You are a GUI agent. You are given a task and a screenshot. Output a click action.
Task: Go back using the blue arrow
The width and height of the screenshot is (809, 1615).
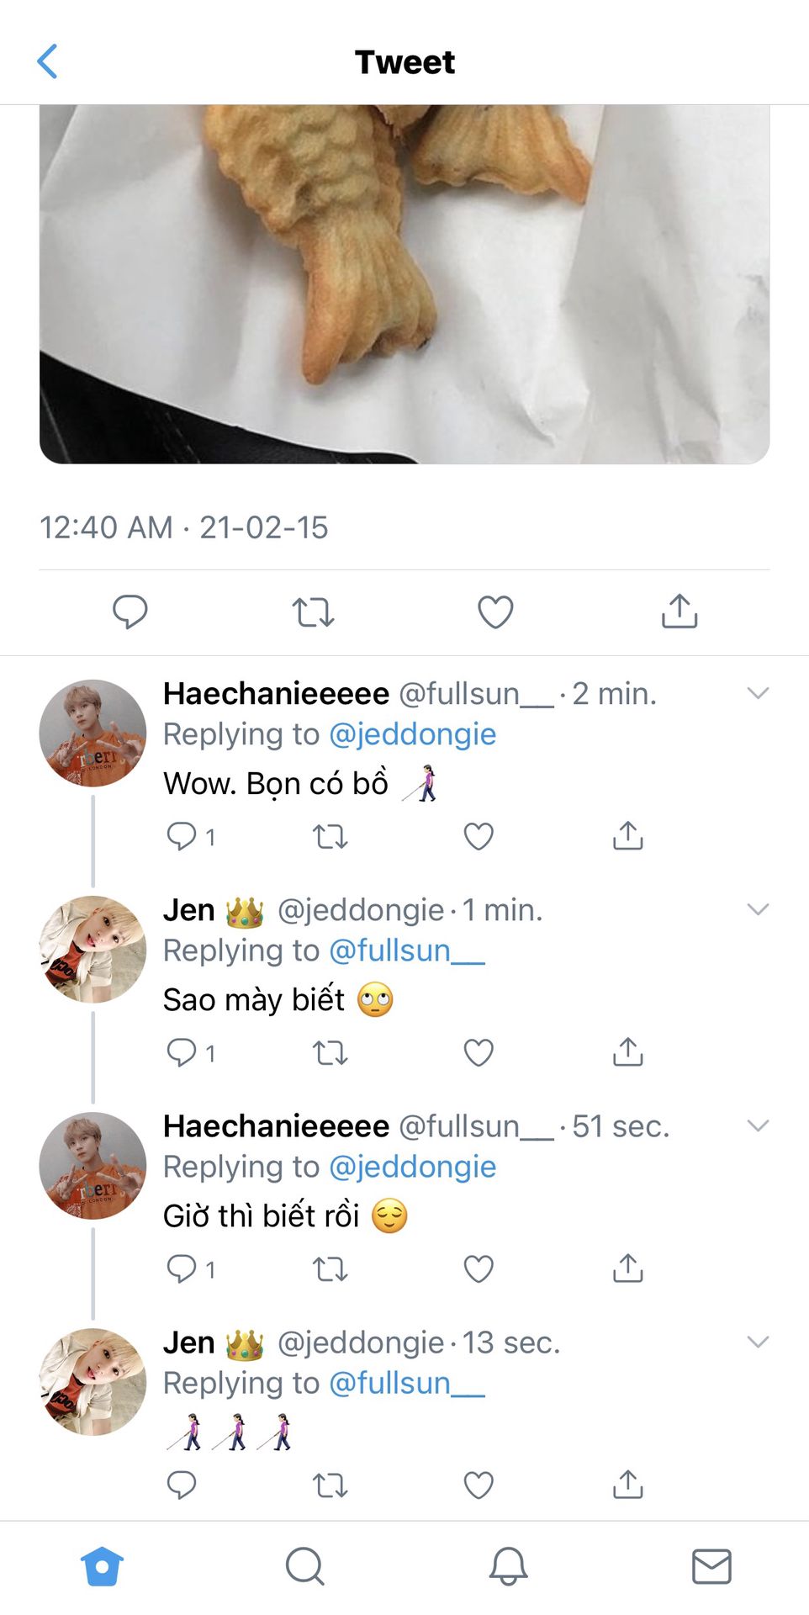(48, 61)
